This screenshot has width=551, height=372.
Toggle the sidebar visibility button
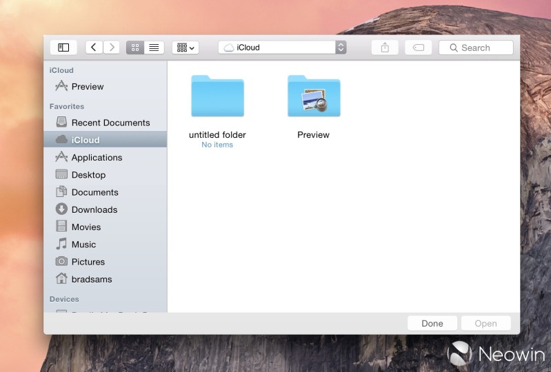(x=63, y=48)
